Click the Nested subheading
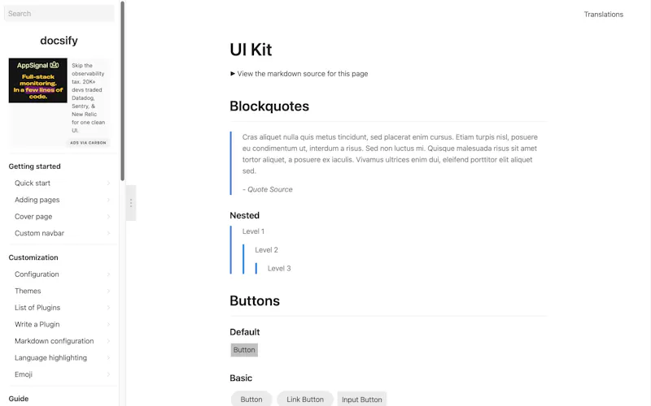The height and width of the screenshot is (406, 651). tap(245, 215)
